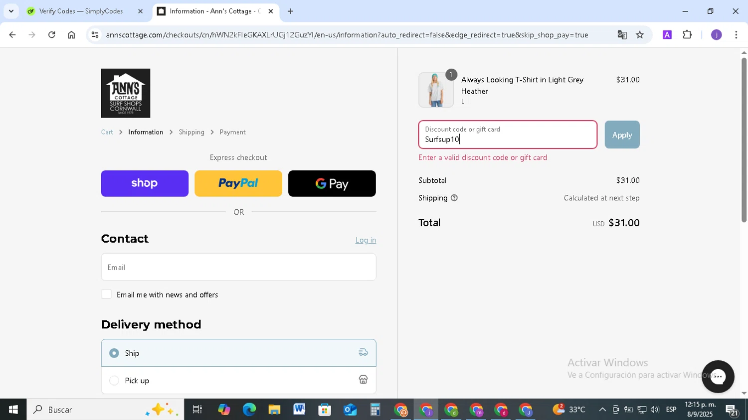Choose the Google Pay express checkout button

pyautogui.click(x=332, y=183)
